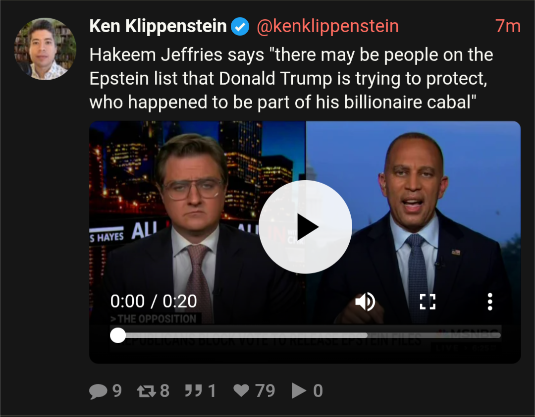Click the blue verified checkmark badge
This screenshot has height=417, width=535.
coord(240,26)
